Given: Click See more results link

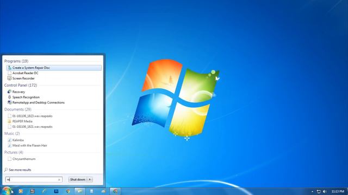Looking at the screenshot, I should click(20, 170).
